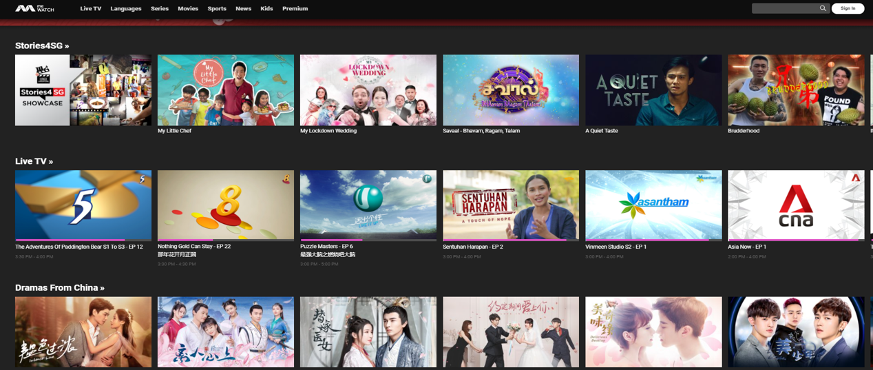Expand the Live TV section heading
The image size is (873, 370).
tap(34, 161)
